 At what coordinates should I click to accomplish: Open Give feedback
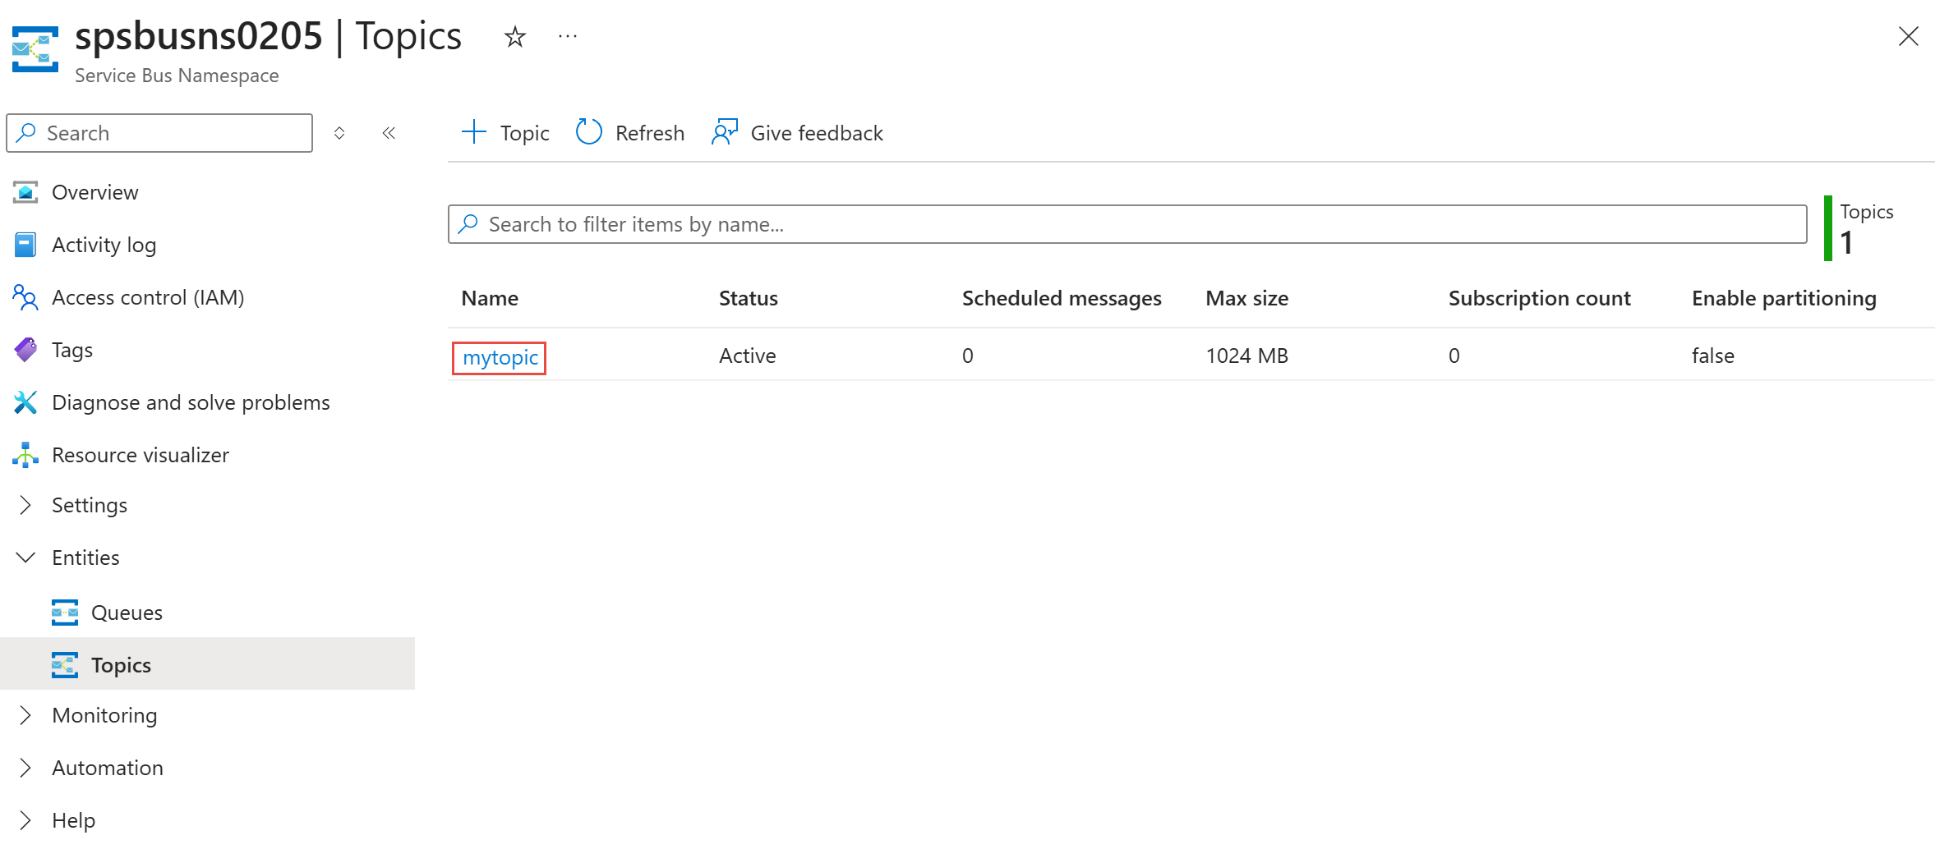pyautogui.click(x=797, y=133)
